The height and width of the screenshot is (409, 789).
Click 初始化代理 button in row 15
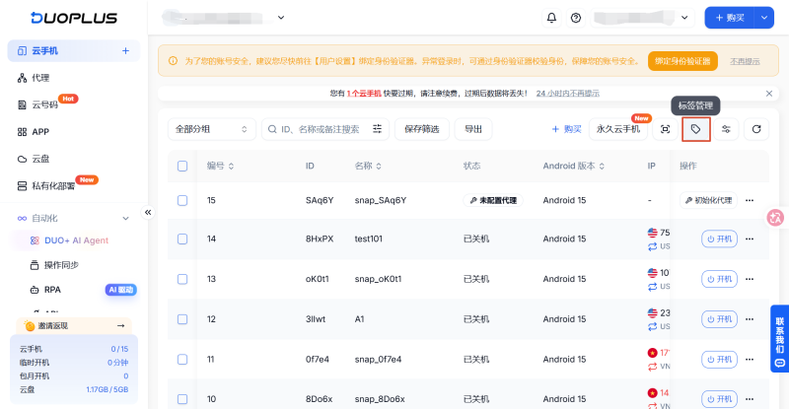(x=708, y=200)
